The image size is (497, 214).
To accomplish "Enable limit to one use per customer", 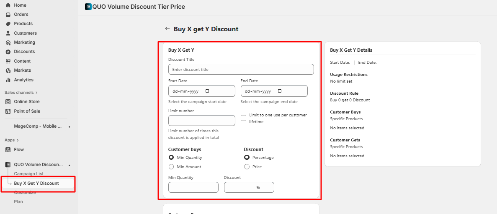I will (x=243, y=118).
